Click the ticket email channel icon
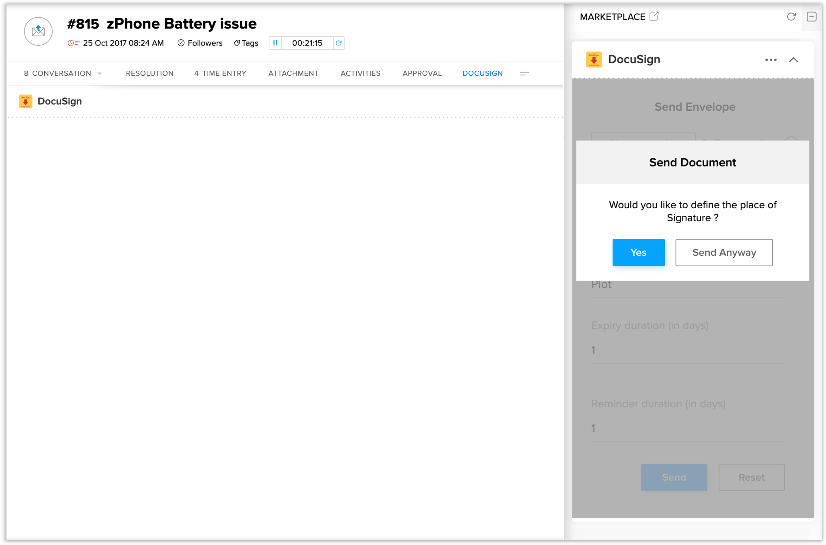Viewport: 826px width, 545px height. 38,31
